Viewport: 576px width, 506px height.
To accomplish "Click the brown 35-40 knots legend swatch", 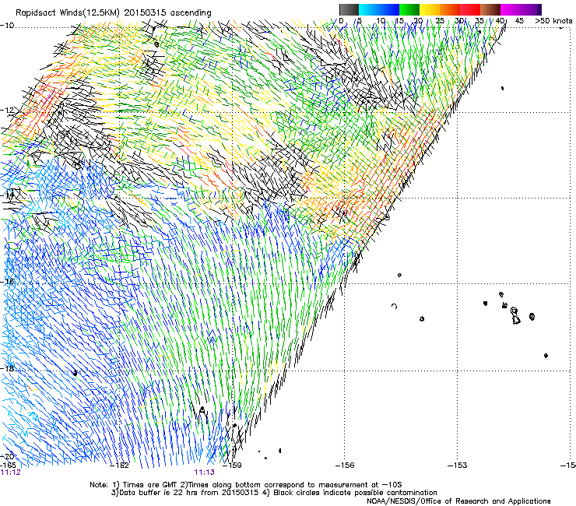I will 490,9.
